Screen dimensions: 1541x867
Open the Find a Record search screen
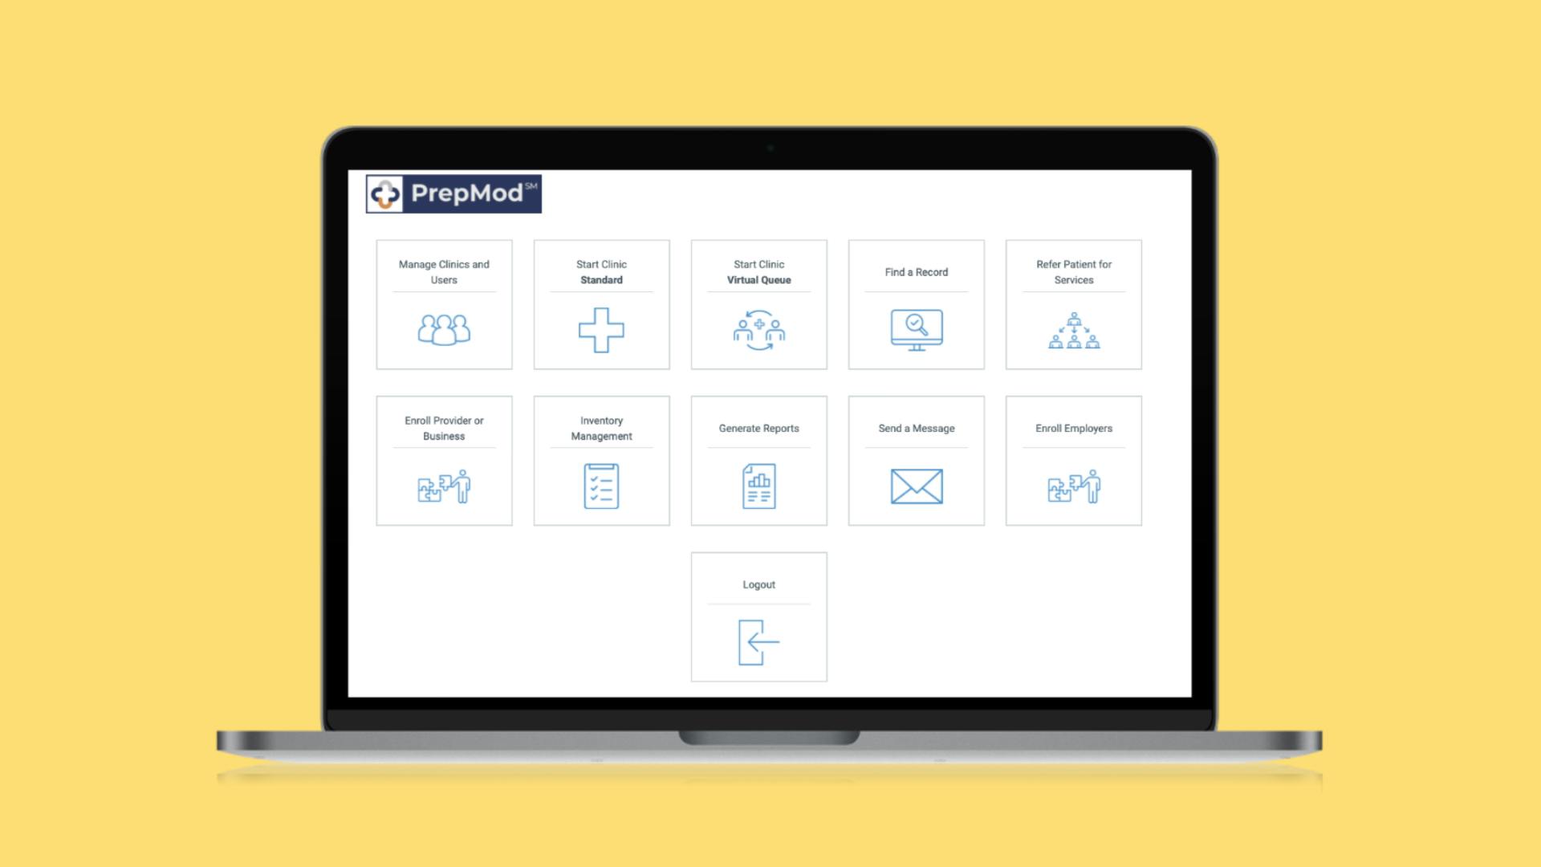tap(914, 303)
